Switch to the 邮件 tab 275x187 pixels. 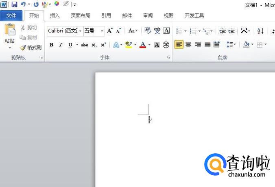pos(127,15)
